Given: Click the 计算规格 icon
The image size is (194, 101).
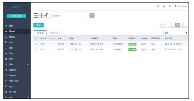Looking at the screenshot, I should [6, 70].
